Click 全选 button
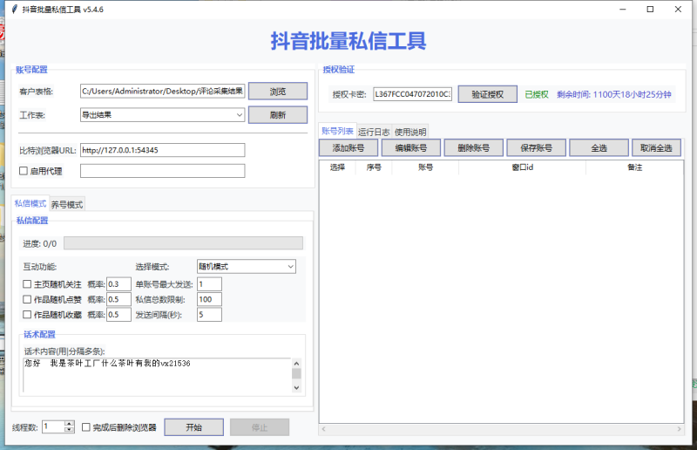697x450 pixels. point(599,147)
